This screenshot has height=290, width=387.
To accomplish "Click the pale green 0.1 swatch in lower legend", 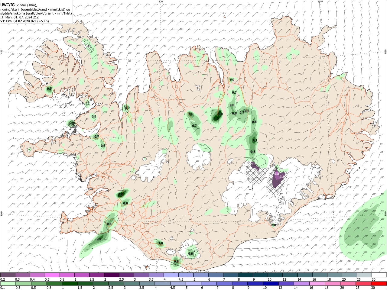I will (x=8, y=283).
